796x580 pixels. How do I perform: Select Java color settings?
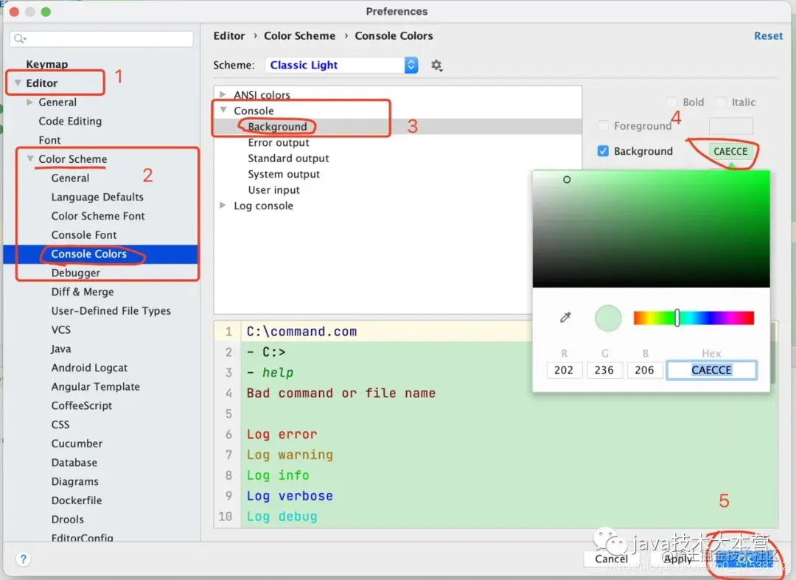click(x=61, y=349)
